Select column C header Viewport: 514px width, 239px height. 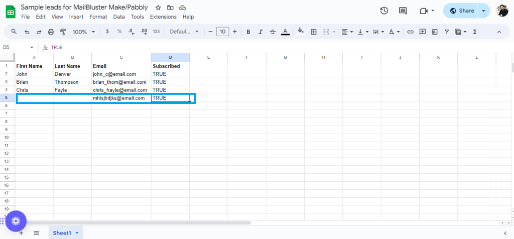121,57
